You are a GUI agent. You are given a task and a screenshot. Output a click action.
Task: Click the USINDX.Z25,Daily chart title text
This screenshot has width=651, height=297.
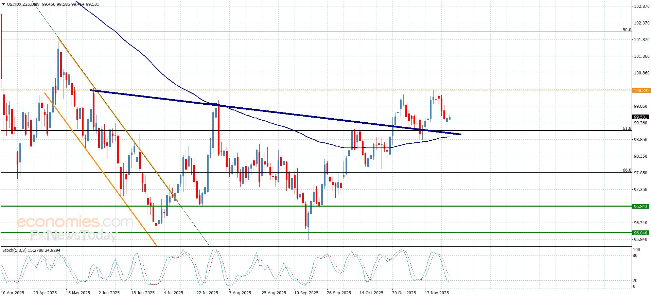click(x=23, y=4)
